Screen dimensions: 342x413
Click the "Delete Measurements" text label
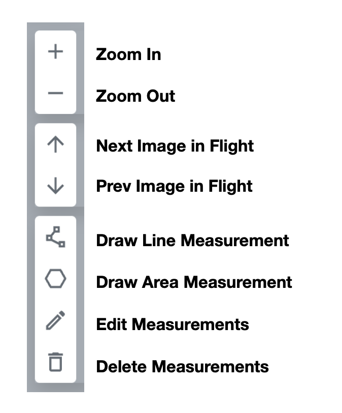[182, 366]
